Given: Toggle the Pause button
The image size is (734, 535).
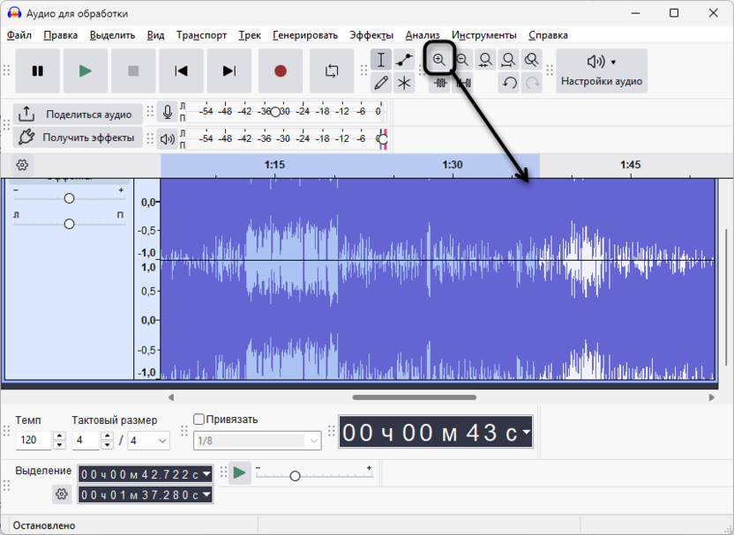Looking at the screenshot, I should [x=38, y=71].
